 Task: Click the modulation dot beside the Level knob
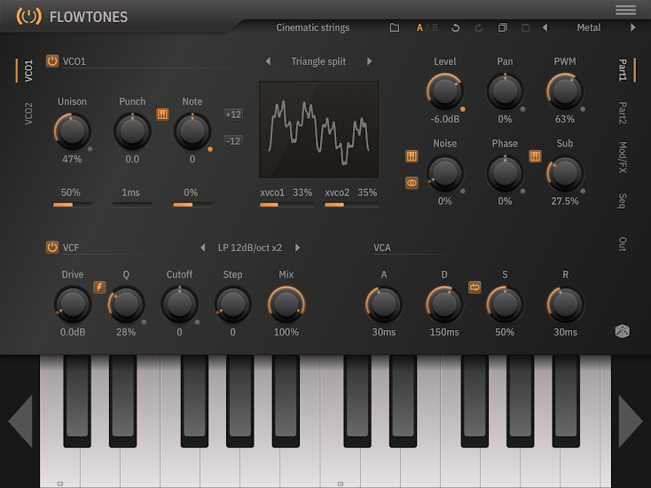click(x=462, y=109)
